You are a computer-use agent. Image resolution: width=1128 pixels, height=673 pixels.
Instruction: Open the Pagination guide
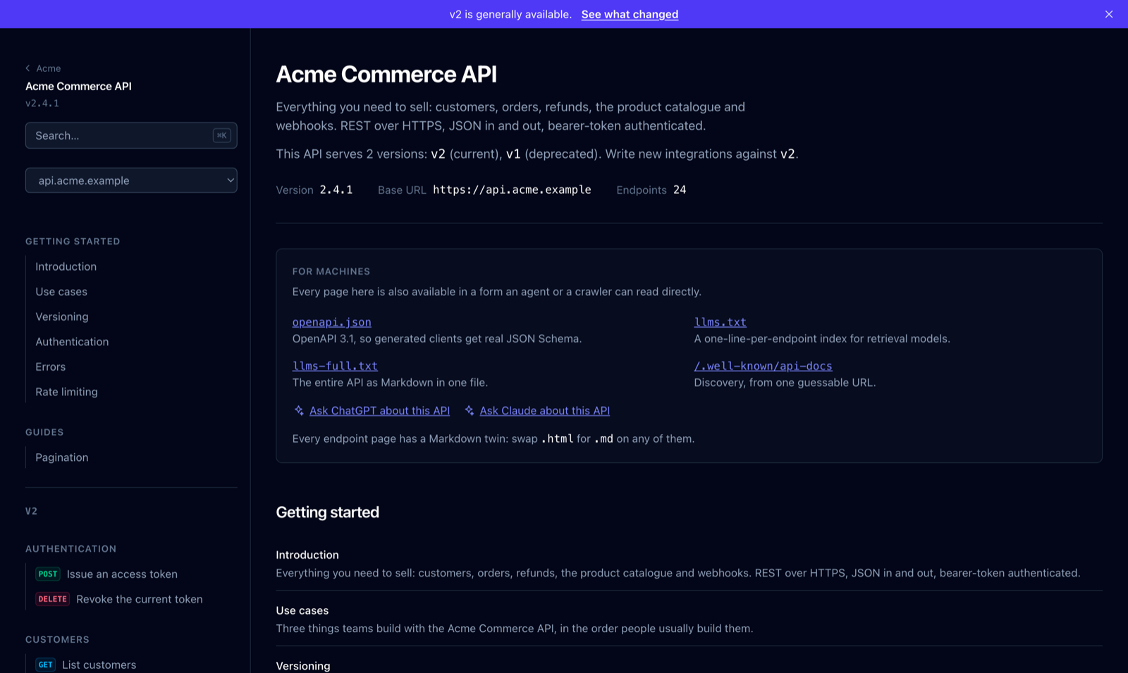click(62, 457)
